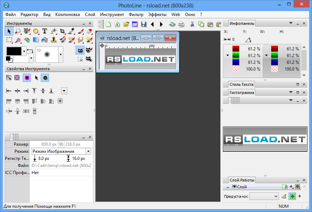Image resolution: width=312 pixels, height=212 pixels.
Task: Collapse the Слой layer minus button
Action: tap(228, 188)
